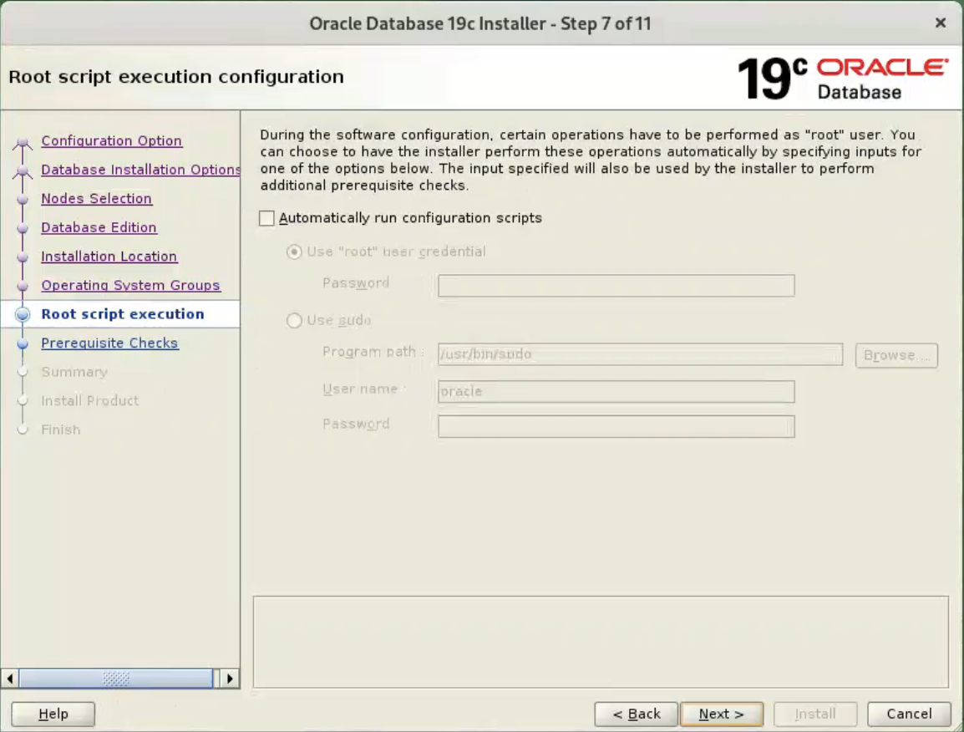Click the Help button
Screen dimensions: 964x732
click(53, 714)
